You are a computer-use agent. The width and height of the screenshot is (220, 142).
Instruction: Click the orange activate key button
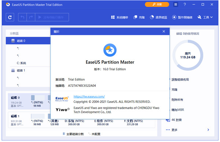tap(157, 4)
